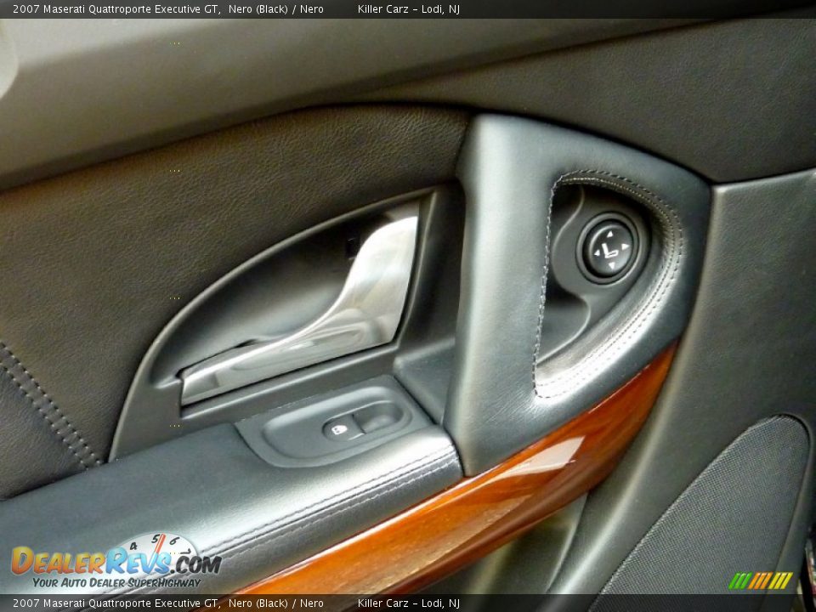
Task: Click the top caption 'Killer Carz - Lodi, NJ'
Action: pyautogui.click(x=409, y=8)
